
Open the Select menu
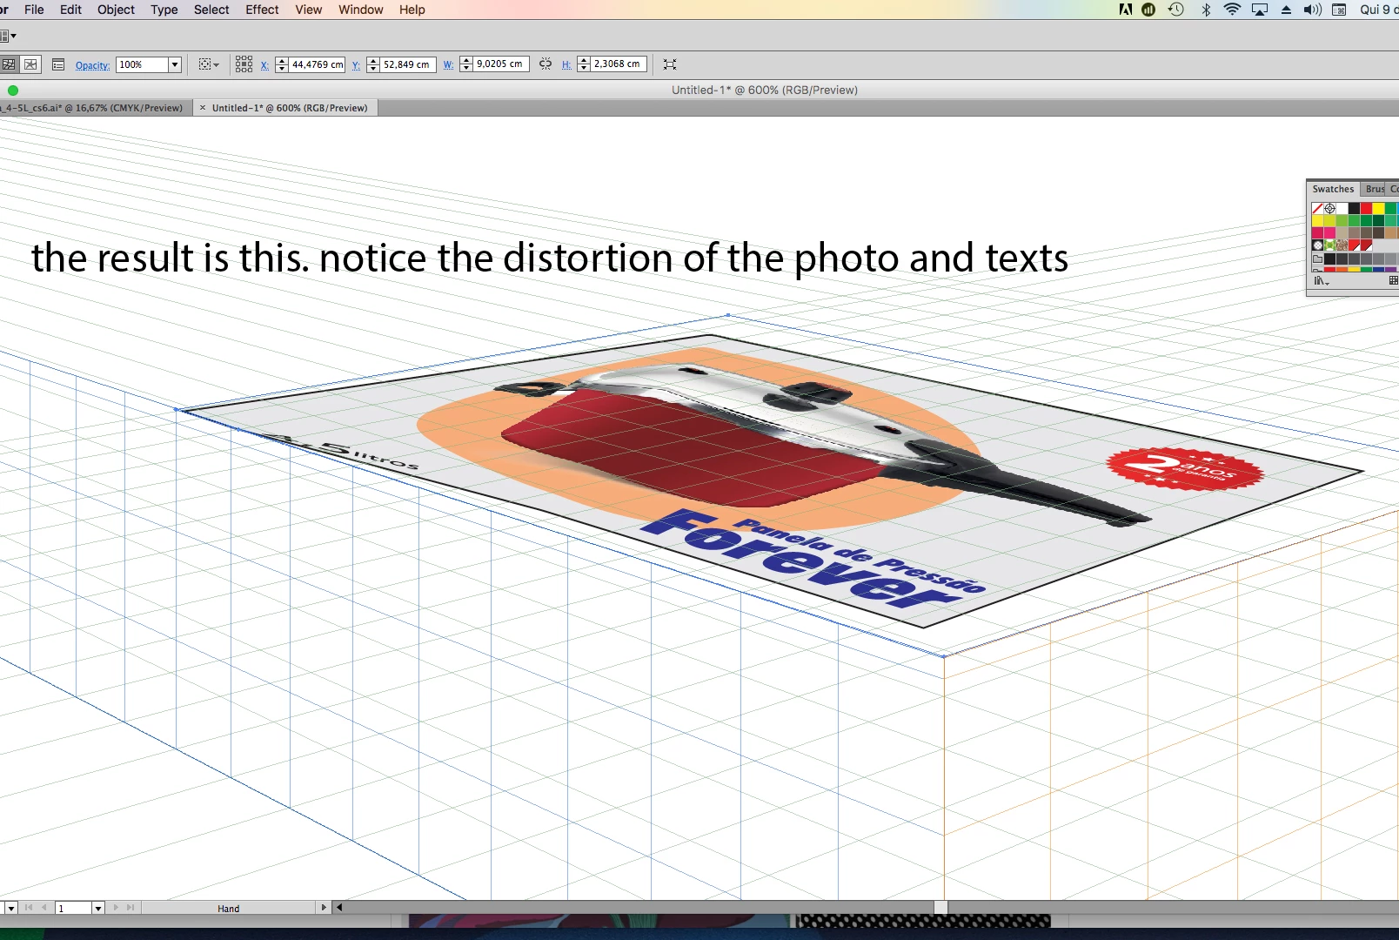click(211, 10)
